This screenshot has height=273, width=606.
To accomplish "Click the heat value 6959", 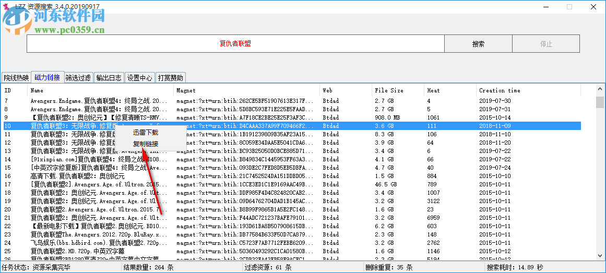I will pos(433,218).
